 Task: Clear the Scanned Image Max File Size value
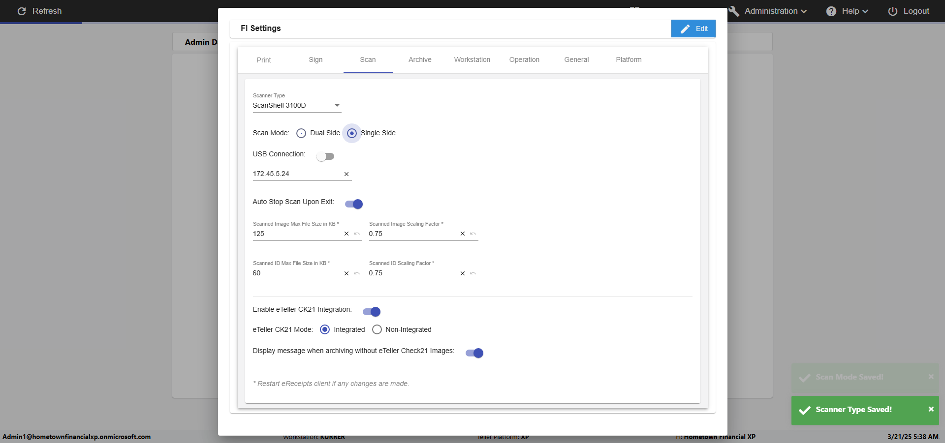346,234
